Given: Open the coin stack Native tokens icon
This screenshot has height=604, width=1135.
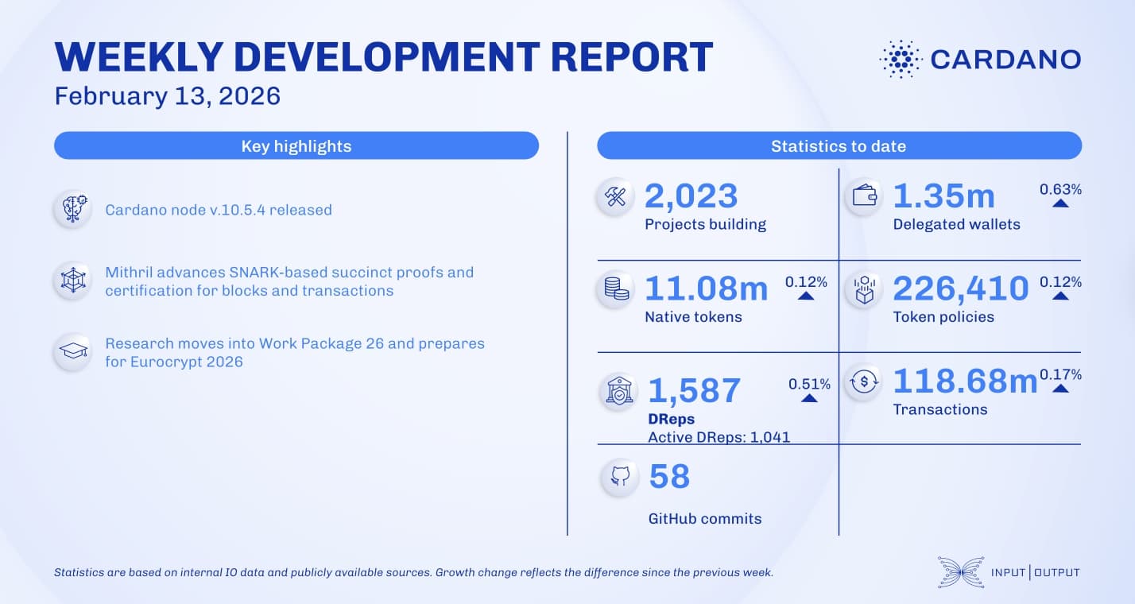Looking at the screenshot, I should 614,289.
